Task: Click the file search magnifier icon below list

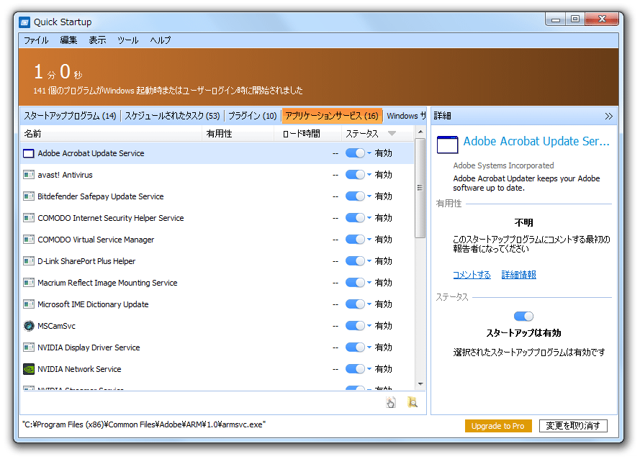Action: coord(413,403)
